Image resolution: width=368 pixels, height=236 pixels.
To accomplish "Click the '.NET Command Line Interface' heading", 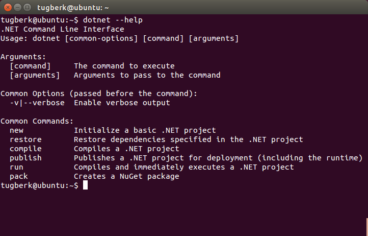I will [62, 29].
